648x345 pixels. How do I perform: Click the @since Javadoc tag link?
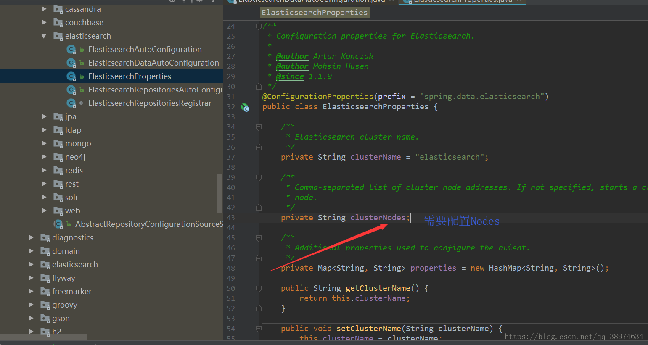[290, 76]
